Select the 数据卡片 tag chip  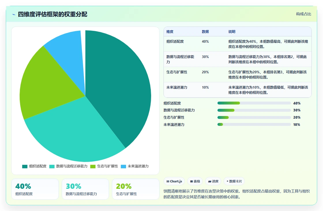234,181
